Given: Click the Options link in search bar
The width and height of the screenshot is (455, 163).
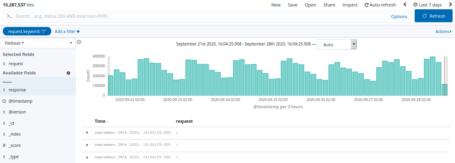Looking at the screenshot, I should (399, 17).
